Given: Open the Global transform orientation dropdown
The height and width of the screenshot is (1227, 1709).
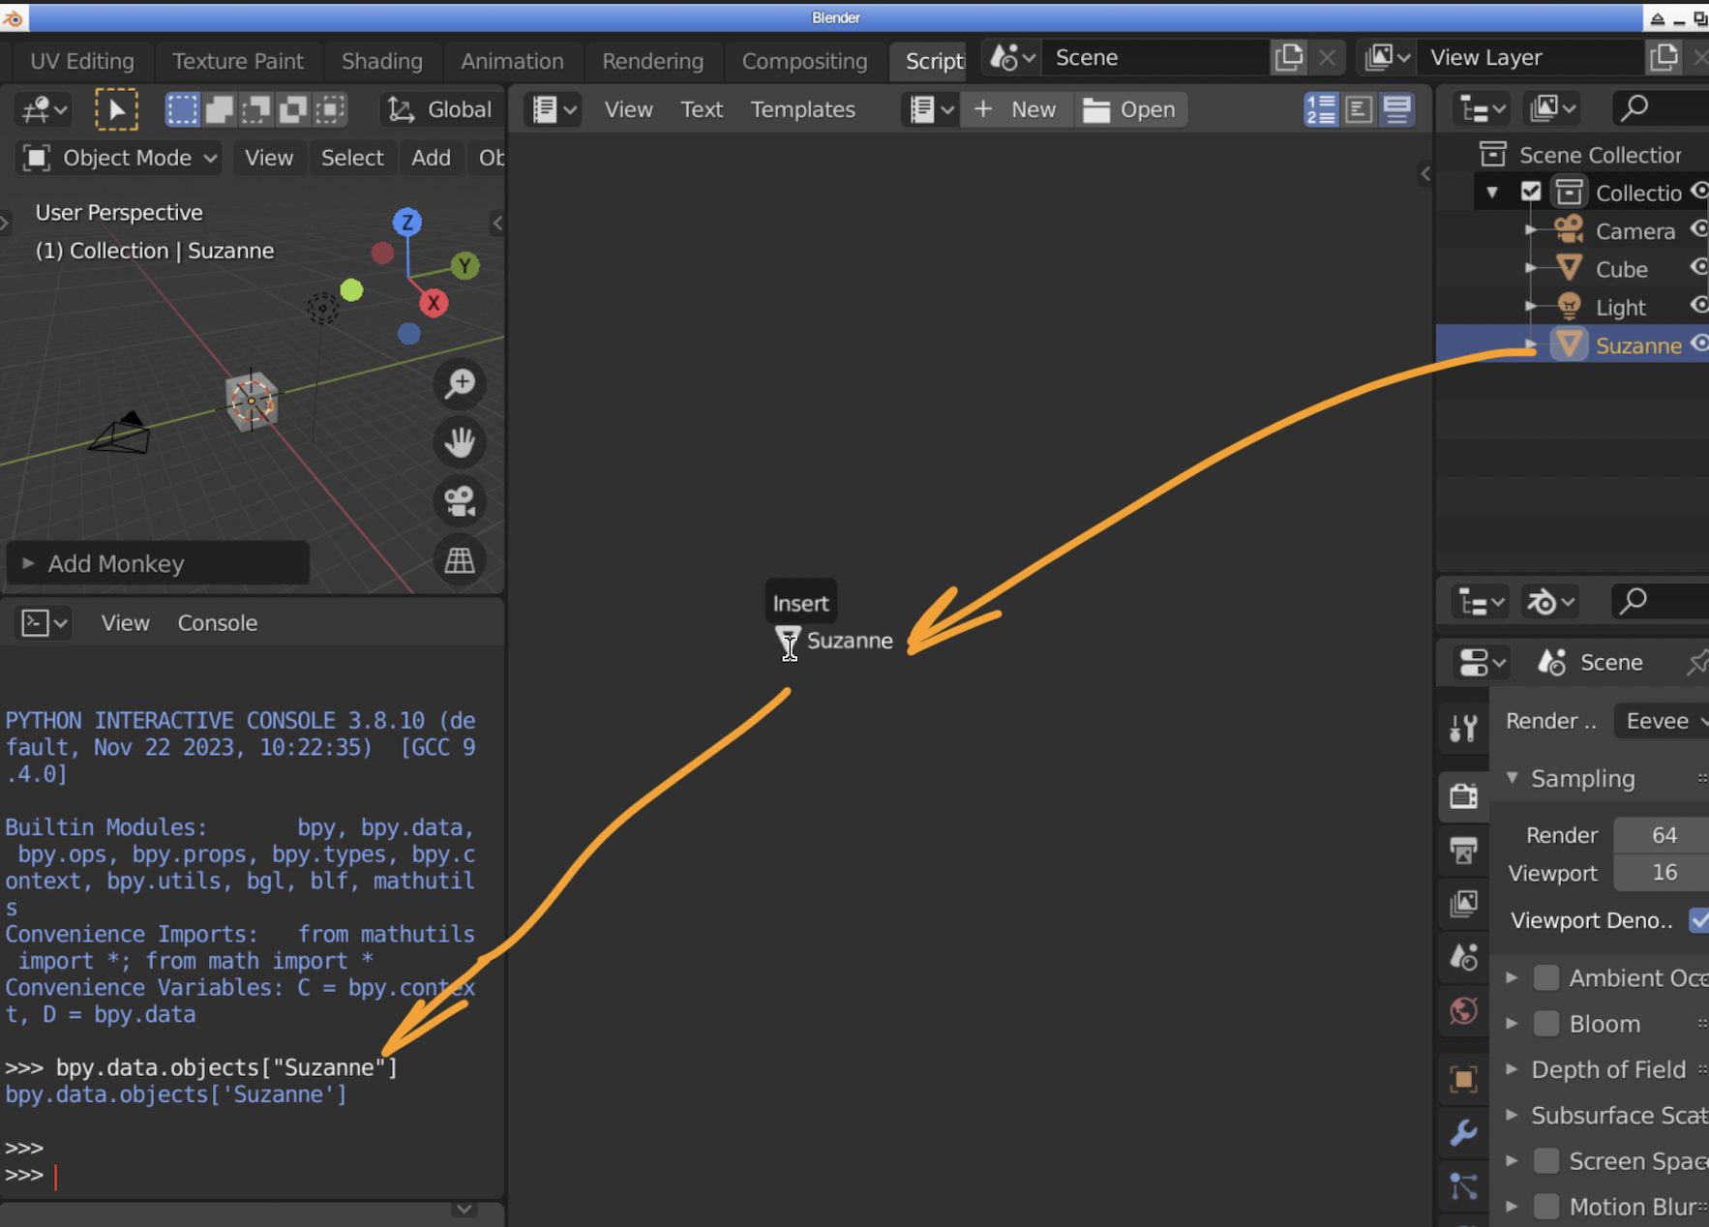Looking at the screenshot, I should click(440, 109).
